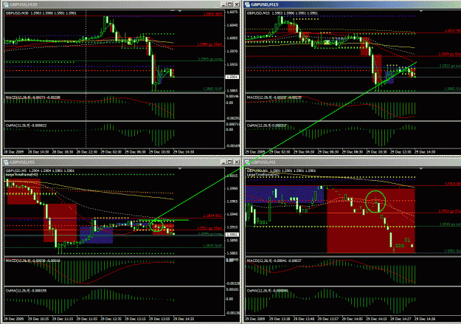Open the GBPUSD,M15 window's chart icon menu

click(x=247, y=4)
